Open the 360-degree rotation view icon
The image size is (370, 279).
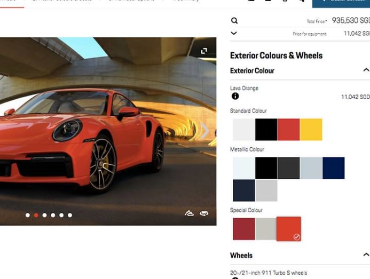pos(204,213)
